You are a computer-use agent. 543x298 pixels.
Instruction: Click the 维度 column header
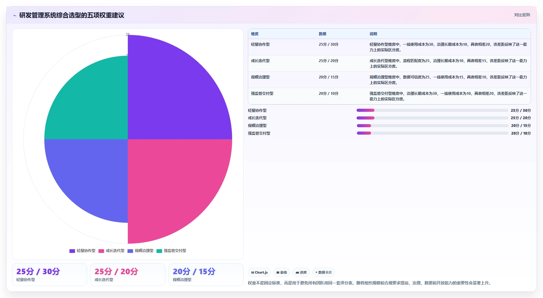point(255,34)
